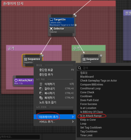Expand the 데코레이터 추가 submenu arrow
The height and width of the screenshot is (140, 131).
[x=73, y=117]
